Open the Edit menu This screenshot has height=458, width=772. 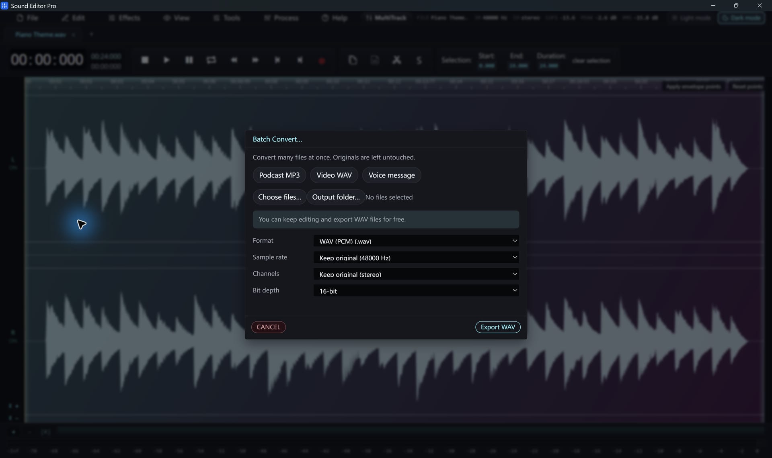point(73,18)
